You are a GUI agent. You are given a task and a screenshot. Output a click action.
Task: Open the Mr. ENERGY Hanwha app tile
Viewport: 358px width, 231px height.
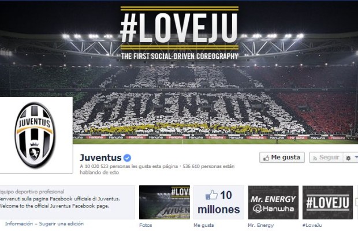[x=273, y=203]
